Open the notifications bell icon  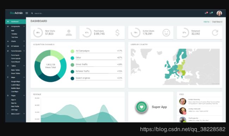tap(206, 13)
